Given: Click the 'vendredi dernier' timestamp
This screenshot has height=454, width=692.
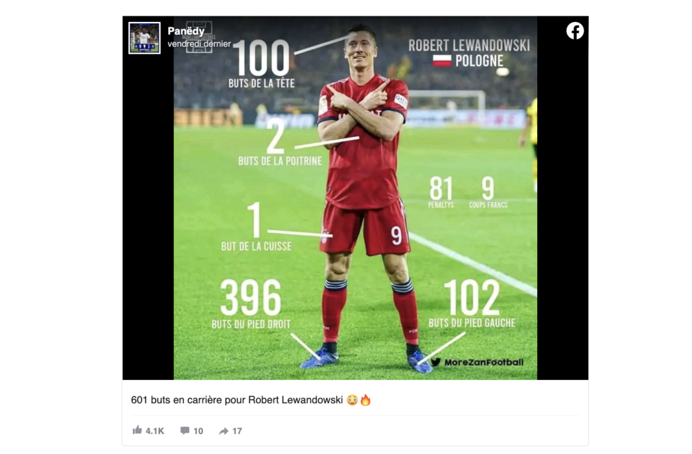Looking at the screenshot, I should point(199,43).
